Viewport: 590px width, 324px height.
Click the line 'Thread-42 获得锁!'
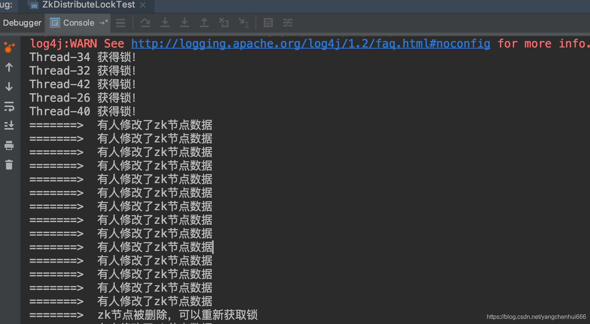[83, 84]
